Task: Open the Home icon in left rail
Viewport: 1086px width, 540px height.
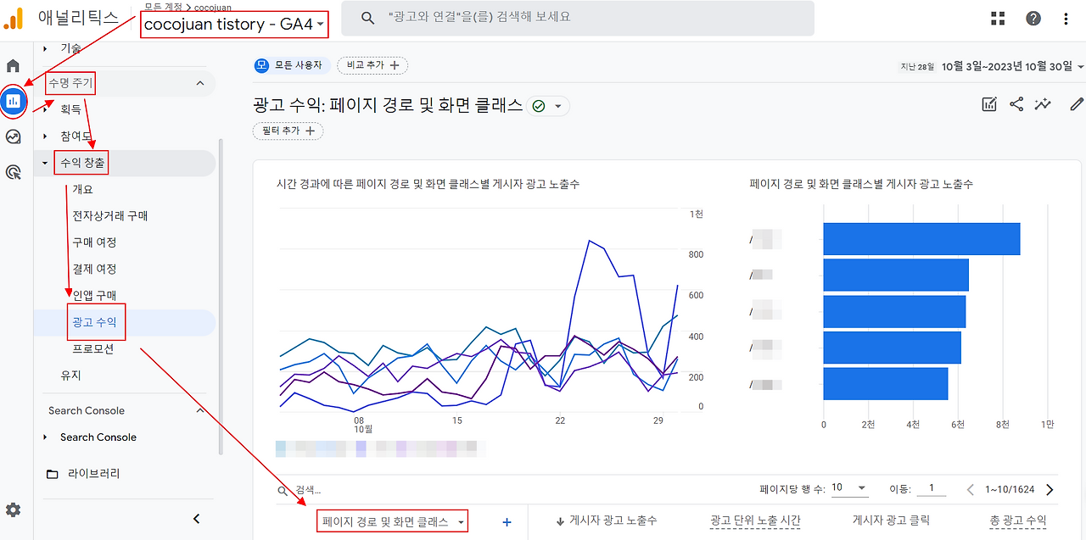Action: click(x=13, y=66)
